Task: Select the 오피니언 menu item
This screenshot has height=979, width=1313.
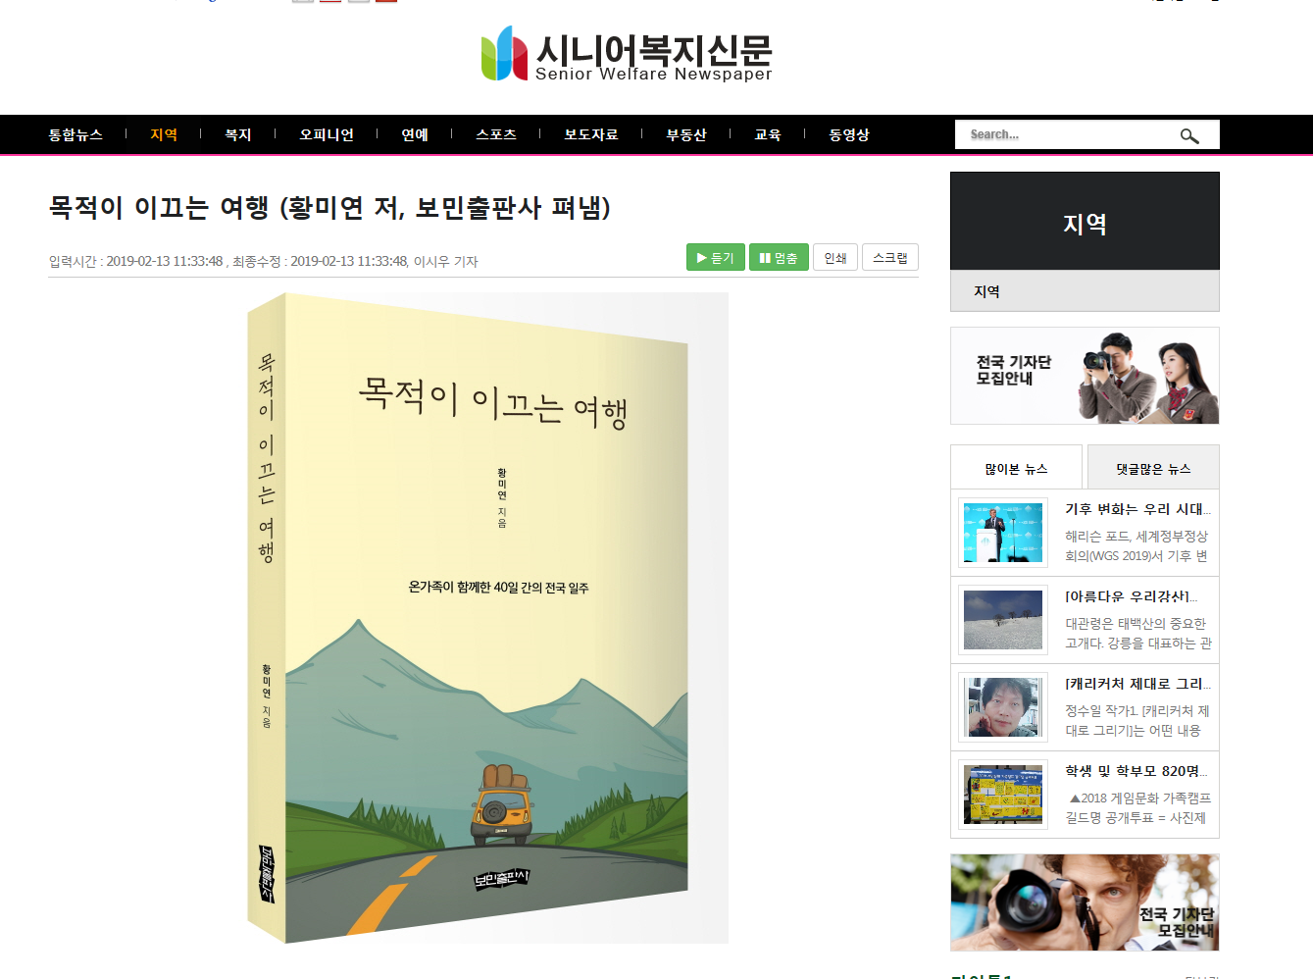Action: (327, 134)
